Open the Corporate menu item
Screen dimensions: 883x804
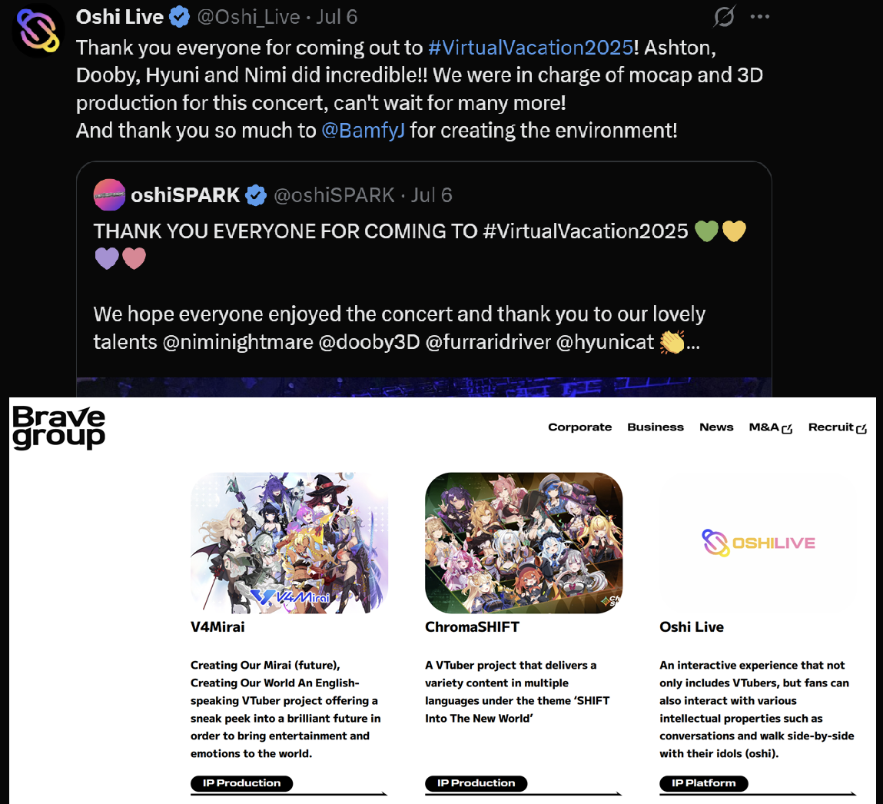(x=579, y=427)
